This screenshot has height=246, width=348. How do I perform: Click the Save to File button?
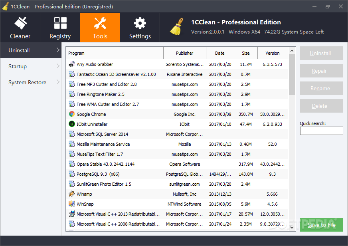click(x=322, y=225)
